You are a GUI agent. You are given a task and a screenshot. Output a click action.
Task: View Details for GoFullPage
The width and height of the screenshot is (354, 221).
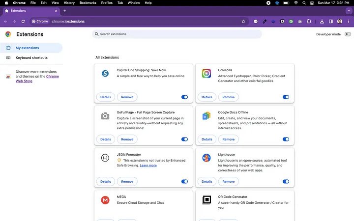pyautogui.click(x=105, y=139)
